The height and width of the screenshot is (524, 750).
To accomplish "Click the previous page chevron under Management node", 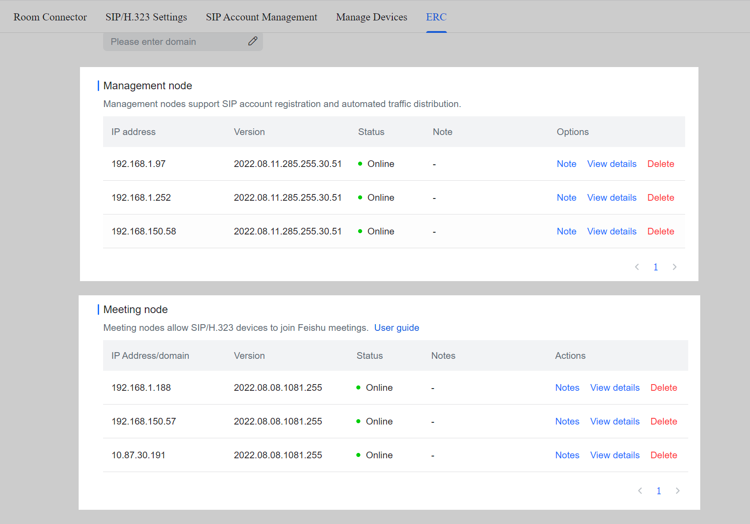I will pos(637,267).
